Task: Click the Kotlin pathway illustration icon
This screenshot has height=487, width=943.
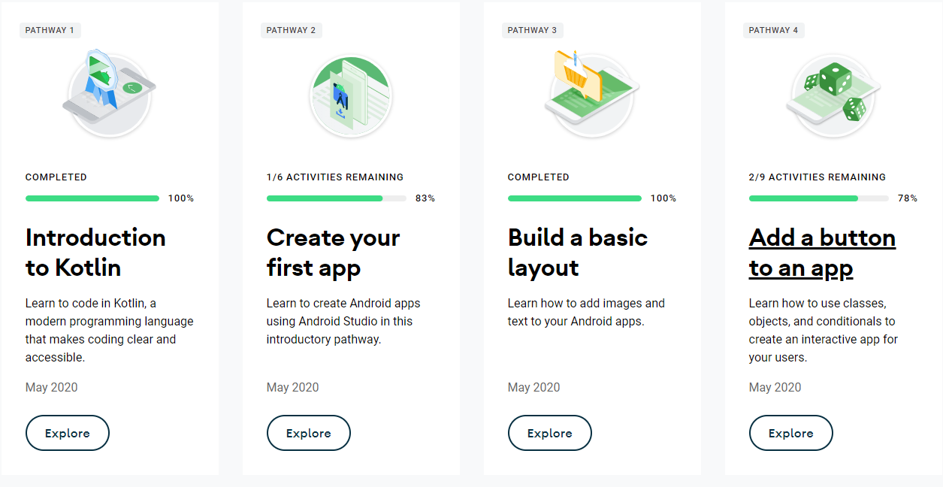Action: (x=109, y=92)
